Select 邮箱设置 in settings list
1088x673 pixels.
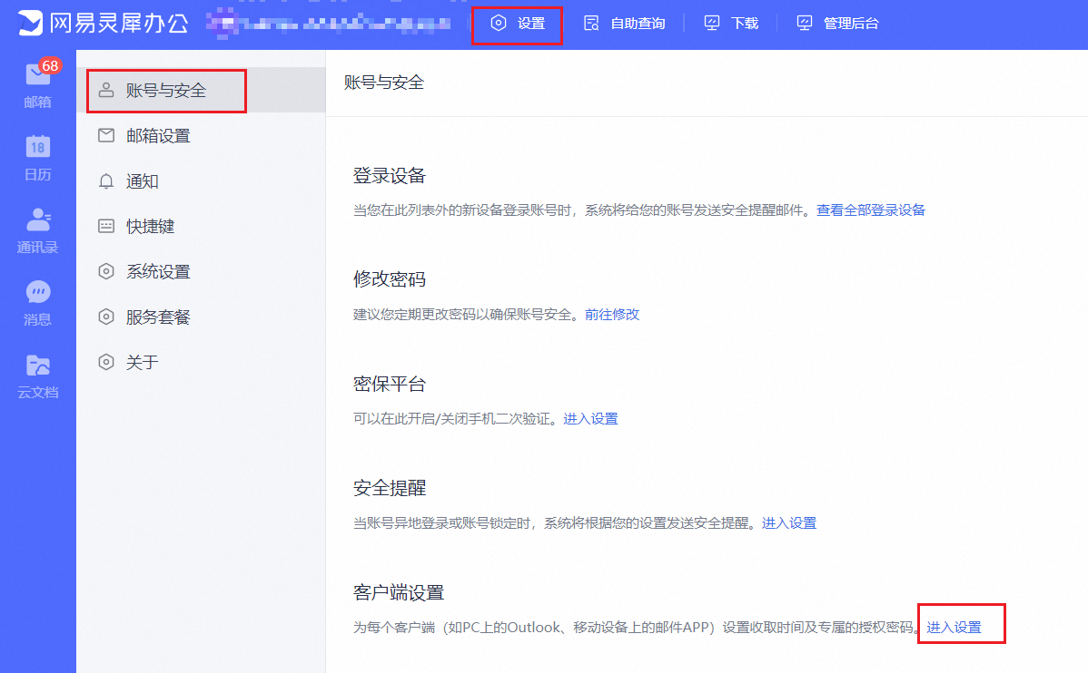pos(158,136)
